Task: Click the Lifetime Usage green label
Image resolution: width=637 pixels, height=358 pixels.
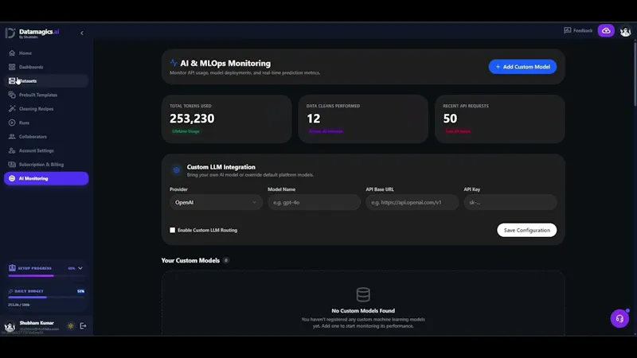Action: 186,131
